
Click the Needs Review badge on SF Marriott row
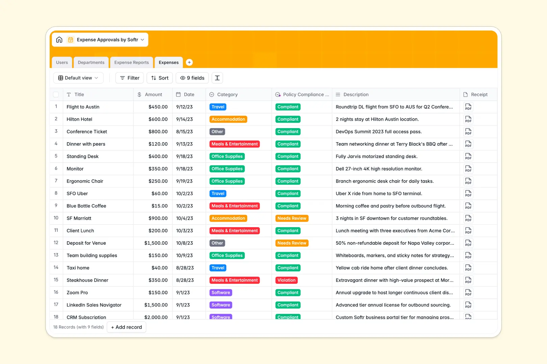[291, 218]
